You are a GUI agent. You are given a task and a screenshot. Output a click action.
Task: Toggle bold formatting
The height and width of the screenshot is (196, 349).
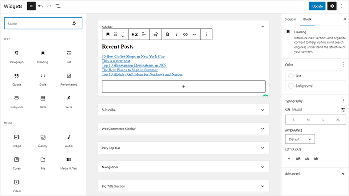(168, 34)
